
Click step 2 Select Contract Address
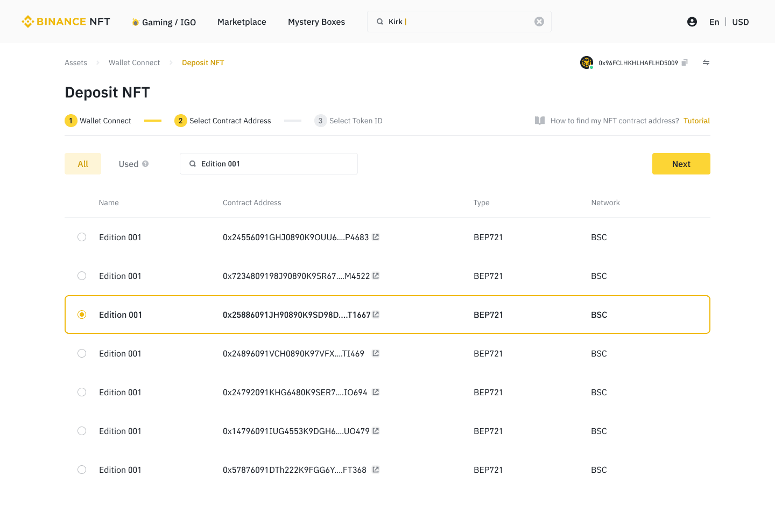coord(223,121)
